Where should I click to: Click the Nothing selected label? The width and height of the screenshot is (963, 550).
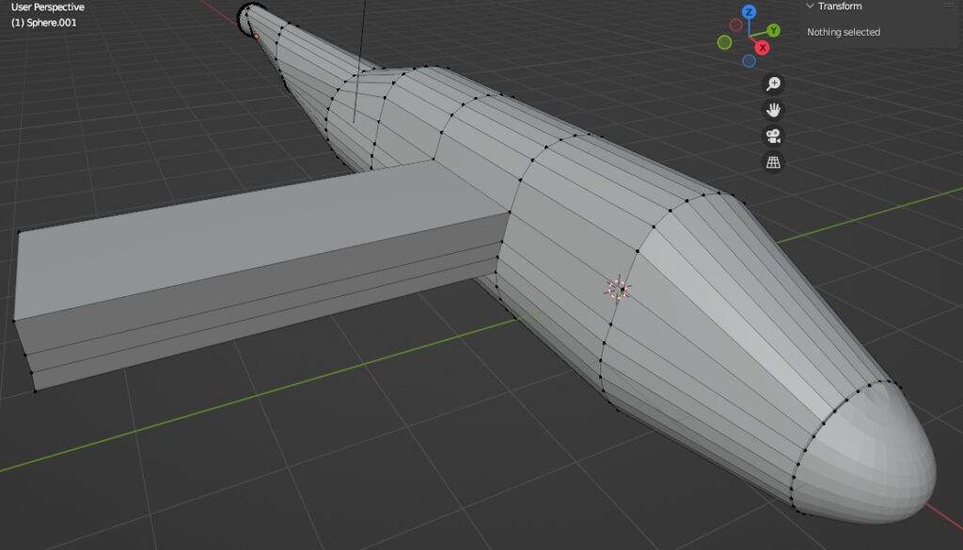[843, 31]
